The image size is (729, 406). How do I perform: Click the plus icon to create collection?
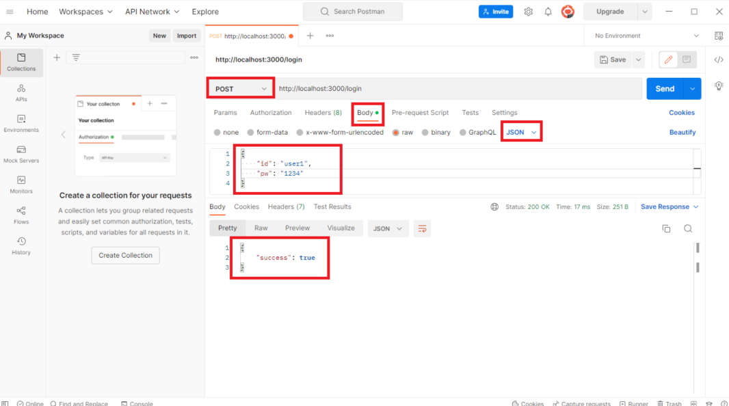(x=57, y=57)
